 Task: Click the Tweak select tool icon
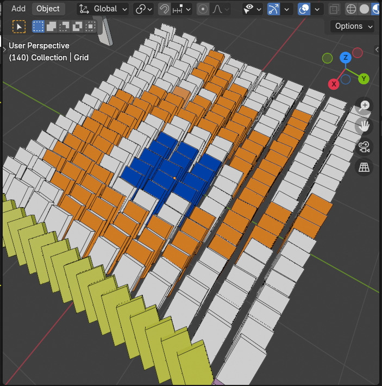coord(19,27)
